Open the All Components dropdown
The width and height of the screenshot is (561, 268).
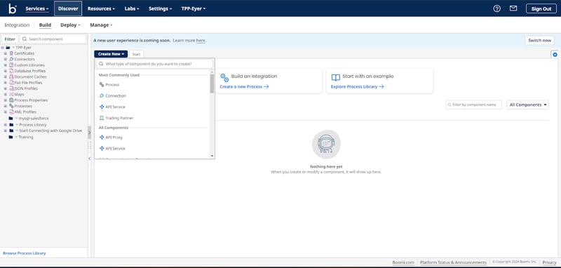[527, 105]
